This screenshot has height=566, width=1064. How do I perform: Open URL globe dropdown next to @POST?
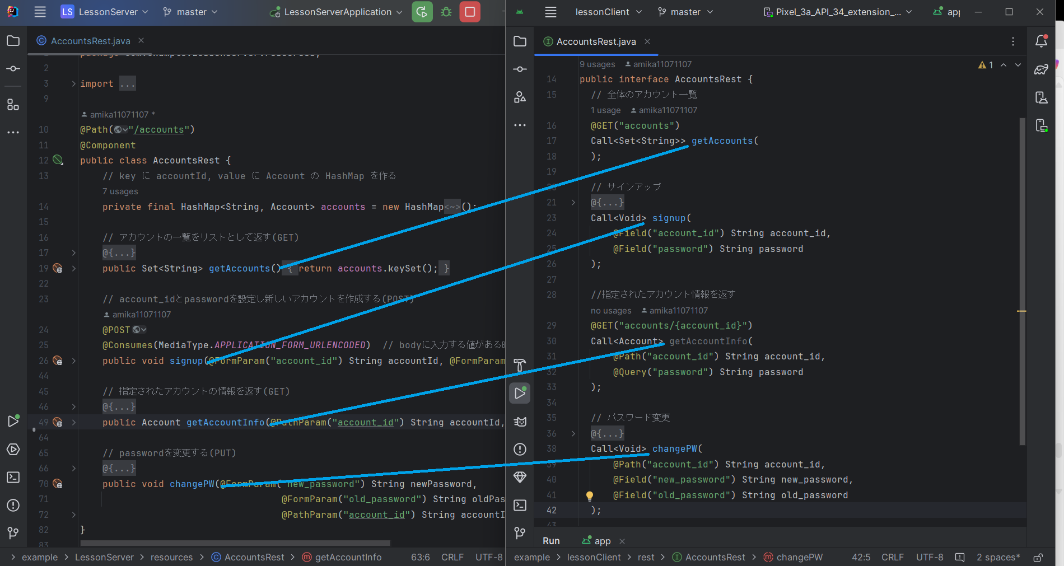139,330
